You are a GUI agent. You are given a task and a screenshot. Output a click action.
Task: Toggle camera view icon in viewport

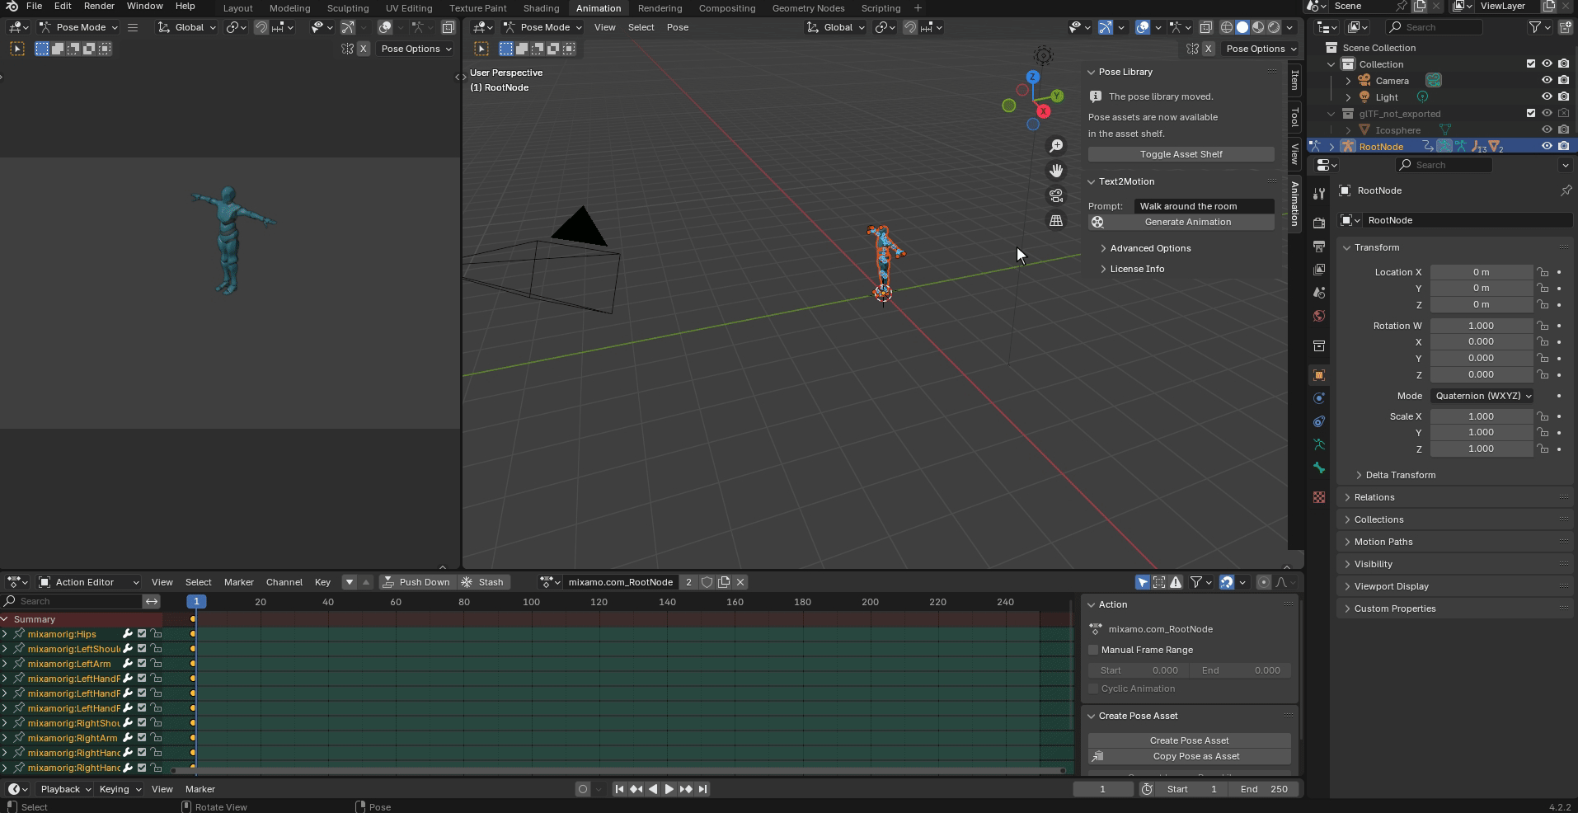[1056, 195]
